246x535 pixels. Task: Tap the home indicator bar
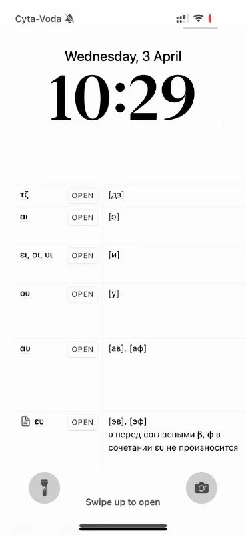[123, 527]
